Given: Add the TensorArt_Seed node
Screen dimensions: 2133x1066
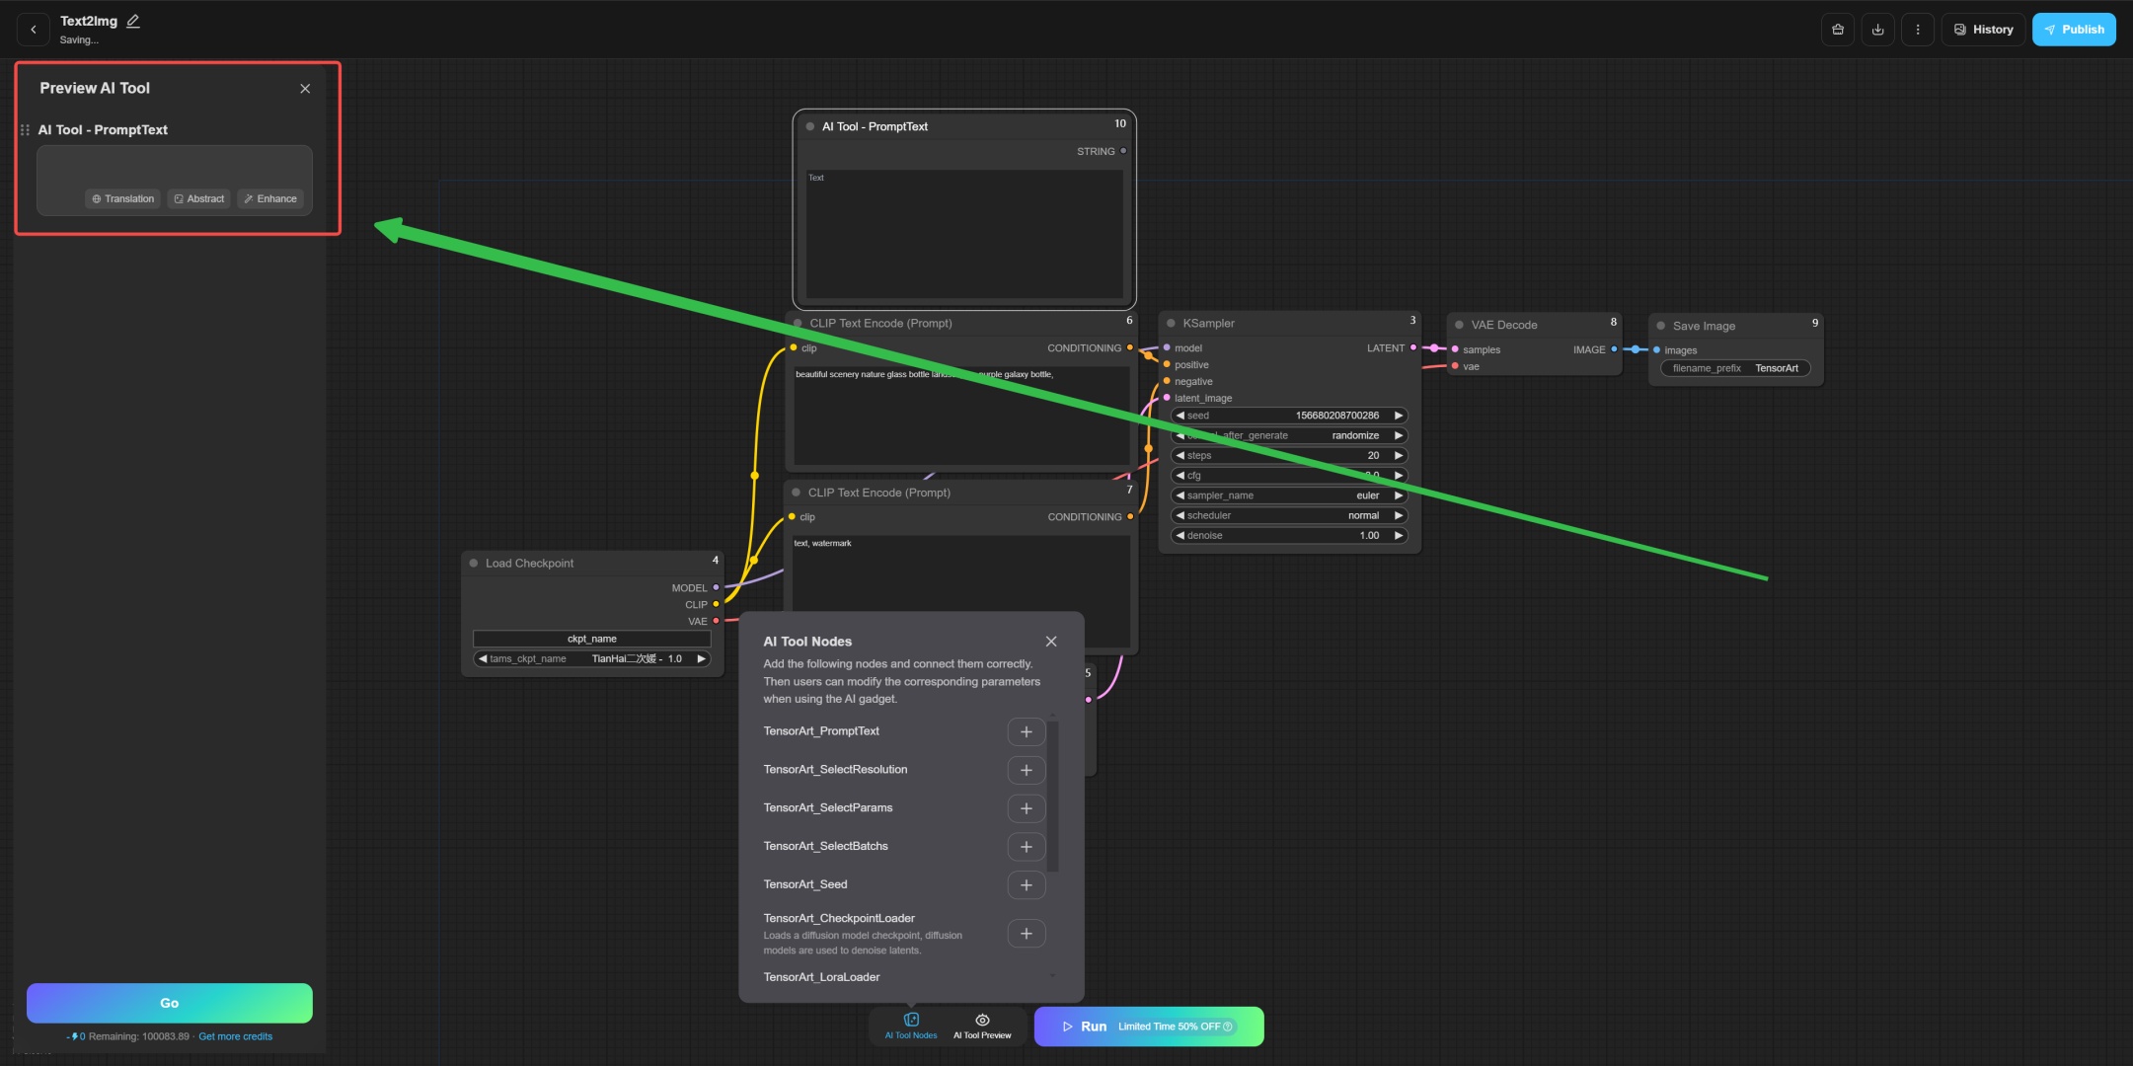Looking at the screenshot, I should 1026,884.
